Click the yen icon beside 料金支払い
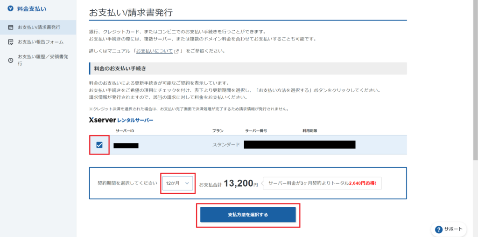Screen dimensions: 478x237 coord(10,9)
